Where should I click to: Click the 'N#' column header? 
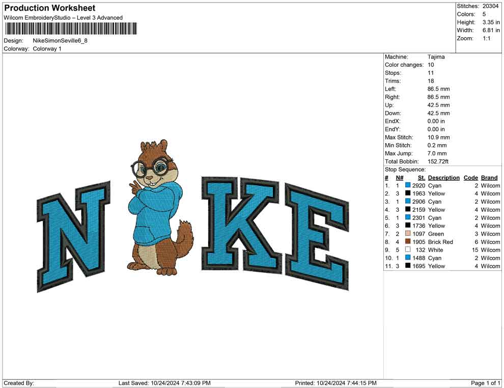click(400, 177)
